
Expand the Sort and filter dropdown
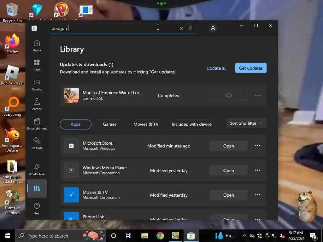pyautogui.click(x=246, y=123)
